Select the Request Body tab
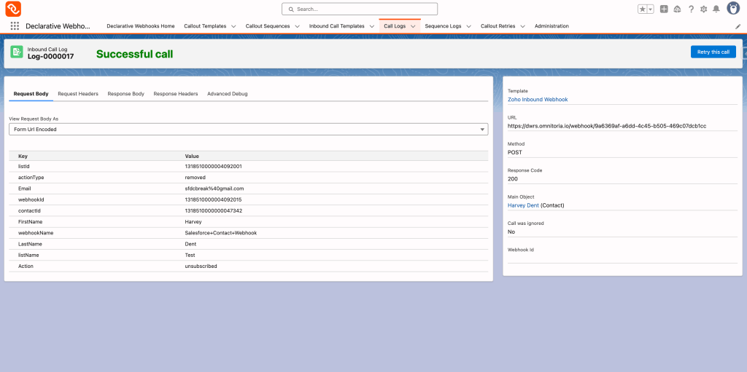 coord(31,94)
